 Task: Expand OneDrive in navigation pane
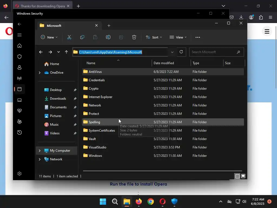click(x=39, y=73)
